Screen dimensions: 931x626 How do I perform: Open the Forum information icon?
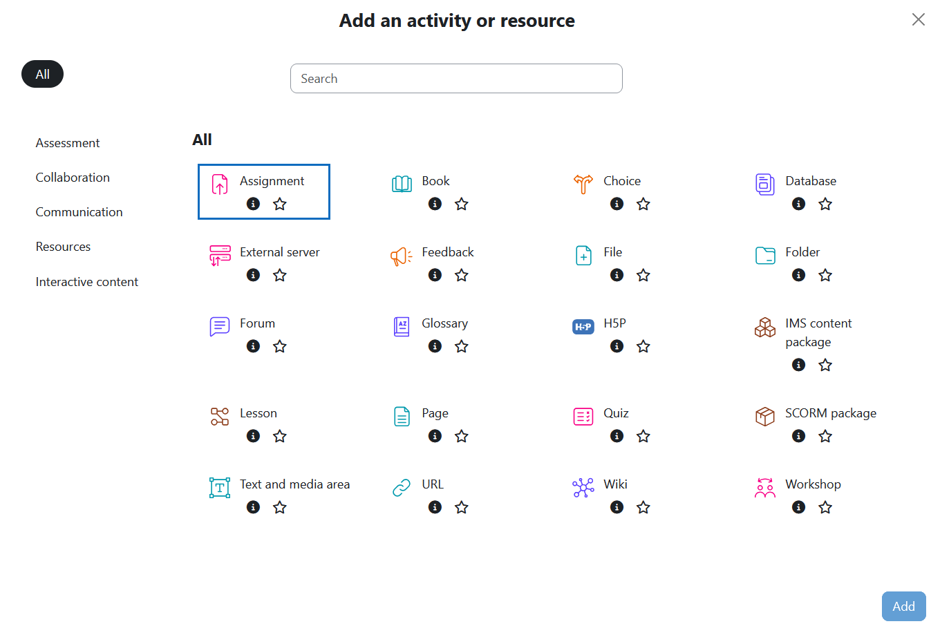tap(254, 346)
